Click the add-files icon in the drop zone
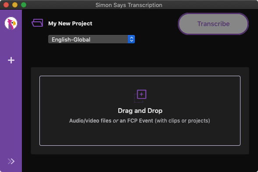The height and width of the screenshot is (172, 258). [x=140, y=96]
